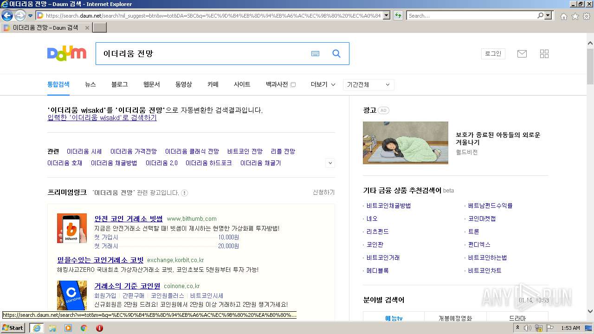This screenshot has height=334, width=594.
Task: Click the World Vision ad thumbnail
Action: (x=406, y=143)
